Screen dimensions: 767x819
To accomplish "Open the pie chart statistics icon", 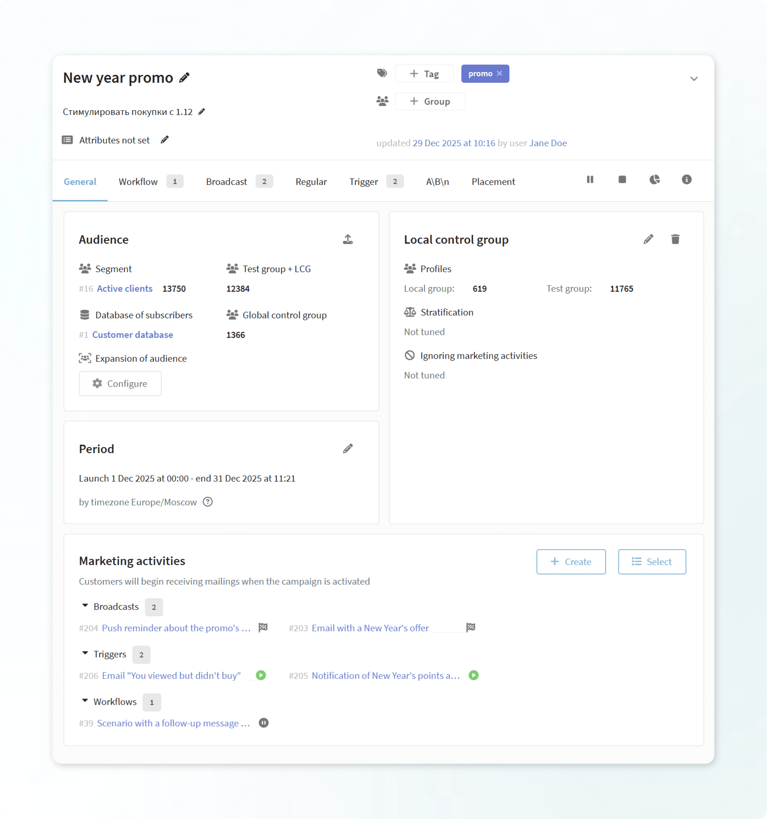I will click(654, 180).
